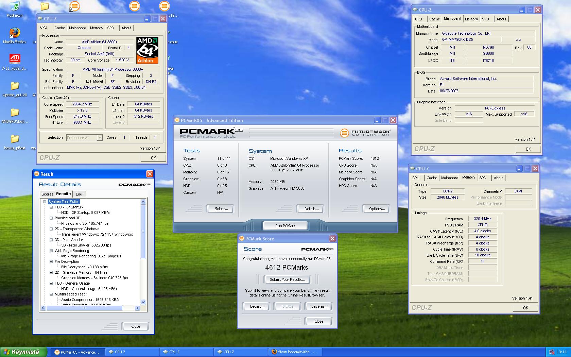Open the AMDGPUClock folder on desktop
This screenshot has height=357, width=571.
click(15, 112)
